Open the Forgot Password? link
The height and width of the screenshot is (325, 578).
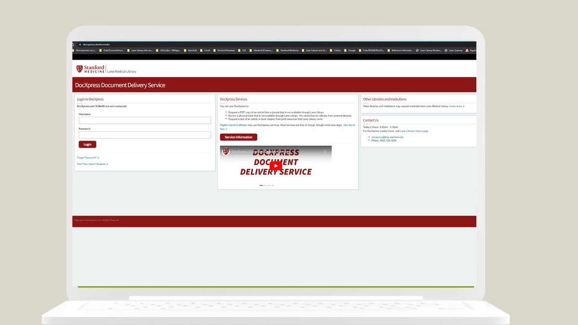88,157
